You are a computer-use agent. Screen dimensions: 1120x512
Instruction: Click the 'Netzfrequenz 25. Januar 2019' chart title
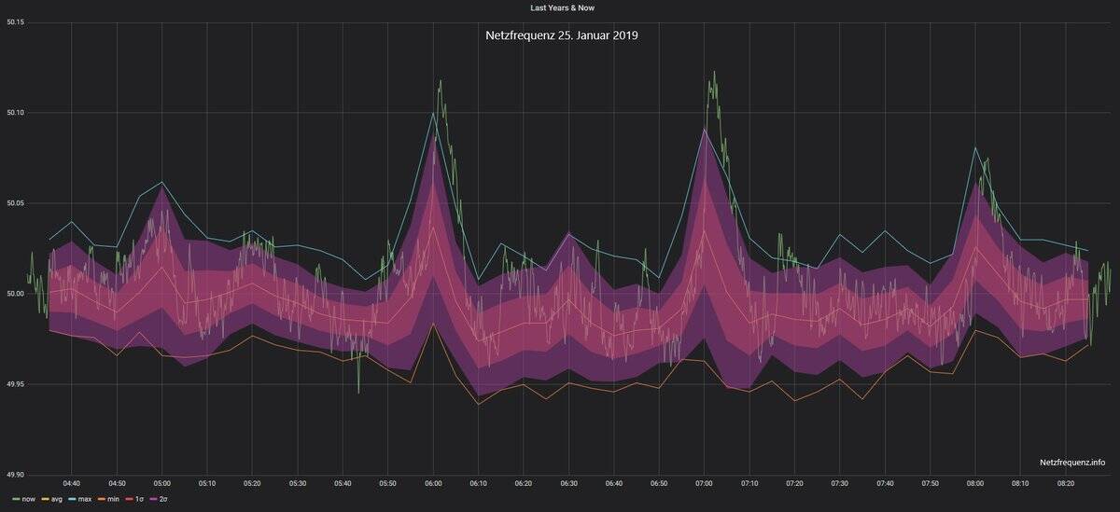click(561, 35)
